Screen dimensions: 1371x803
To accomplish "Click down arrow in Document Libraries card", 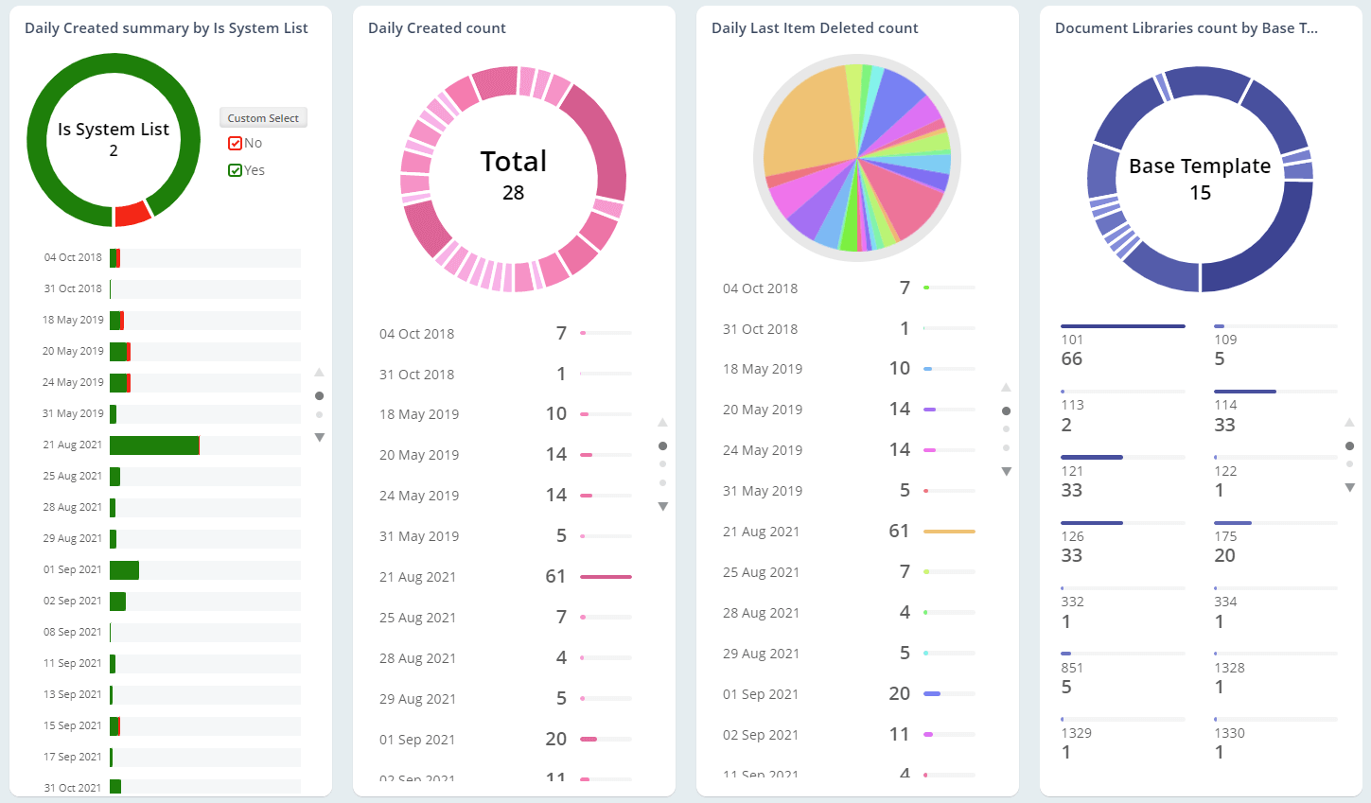I will tap(1349, 488).
